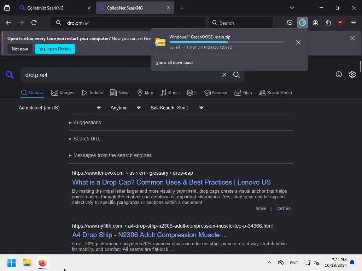The width and height of the screenshot is (362, 271).
Task: Switch to the News category
Action: [x=120, y=93]
